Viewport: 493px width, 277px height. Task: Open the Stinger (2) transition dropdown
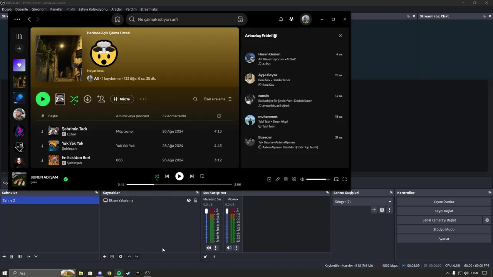click(362, 202)
